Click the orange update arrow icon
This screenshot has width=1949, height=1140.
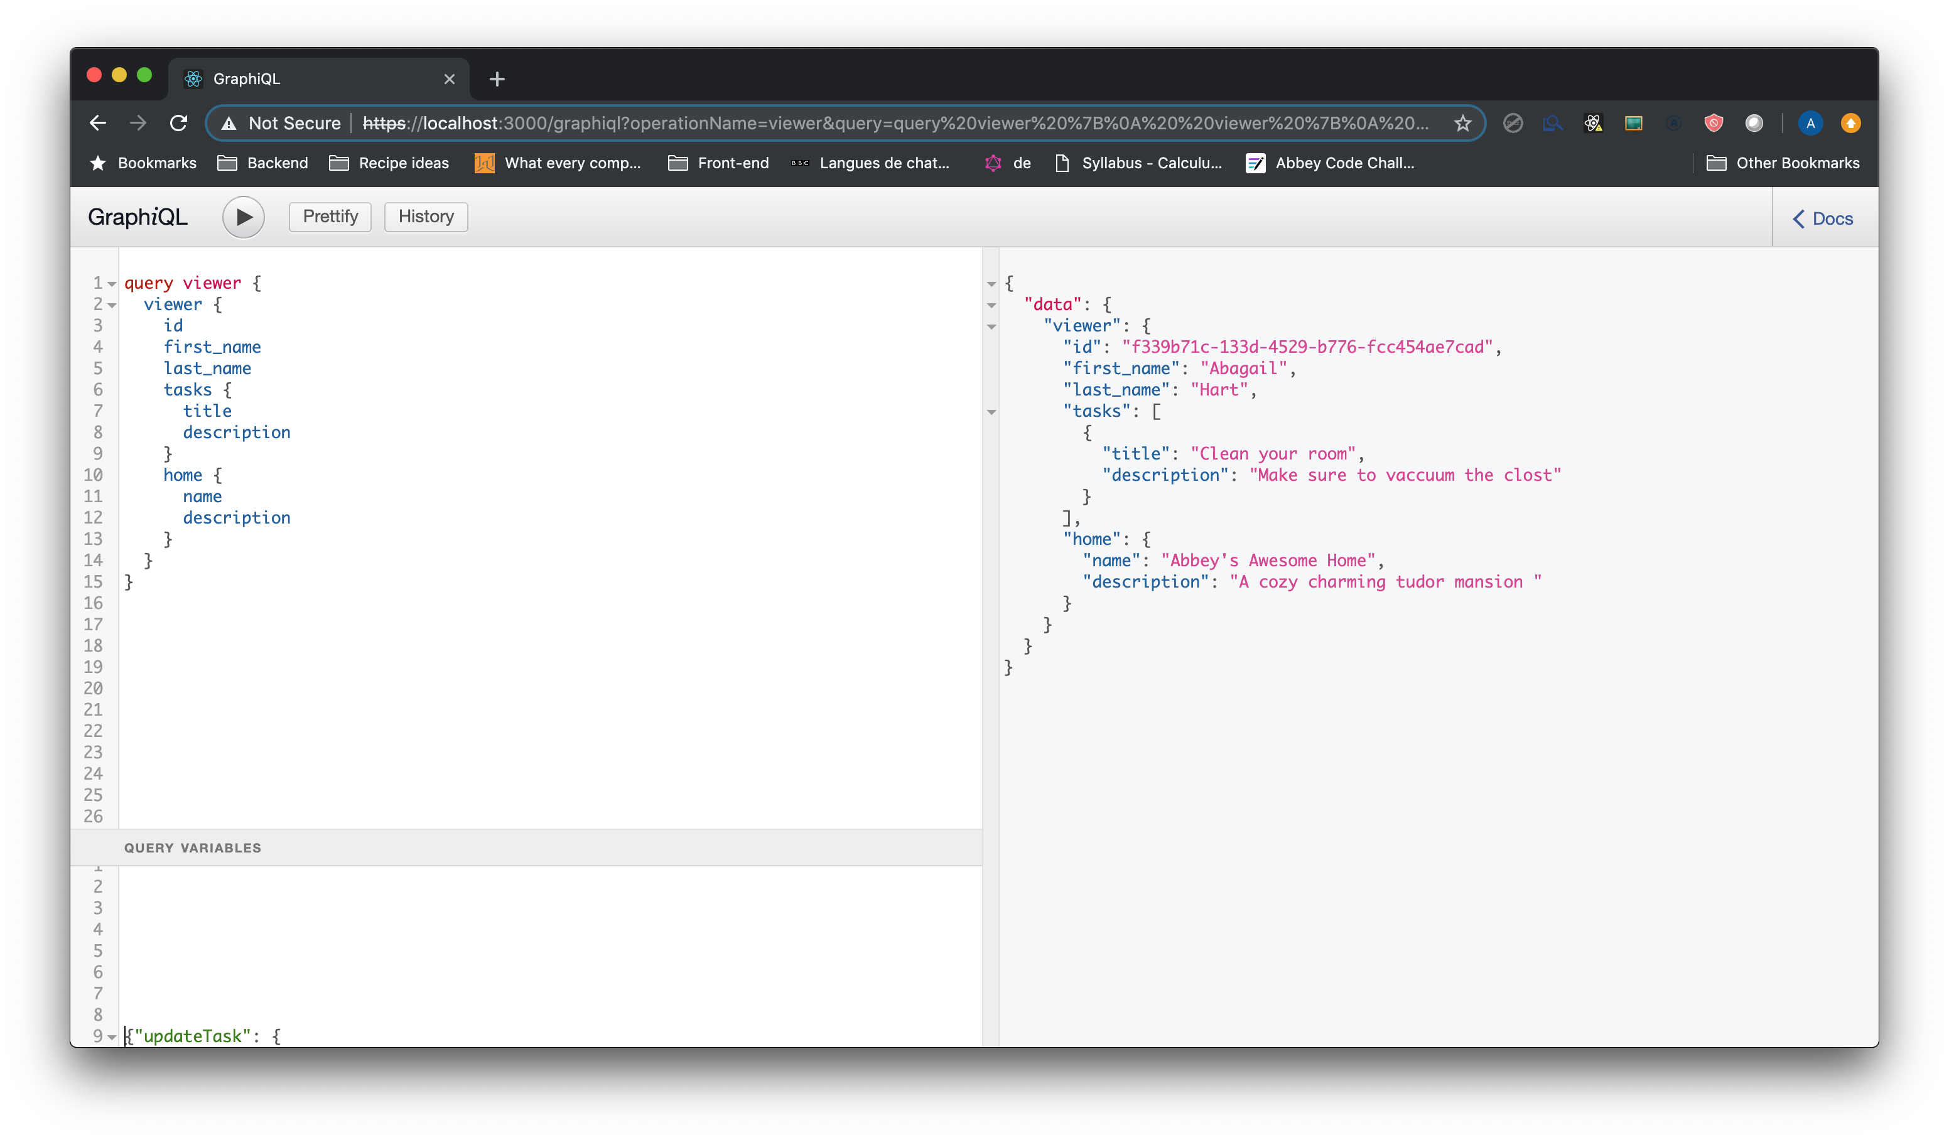[x=1851, y=123]
